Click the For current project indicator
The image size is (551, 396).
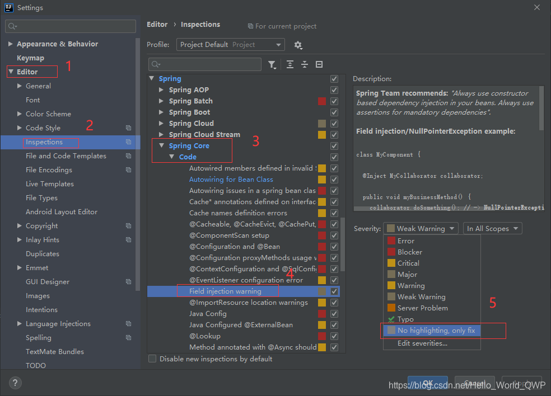pos(282,26)
